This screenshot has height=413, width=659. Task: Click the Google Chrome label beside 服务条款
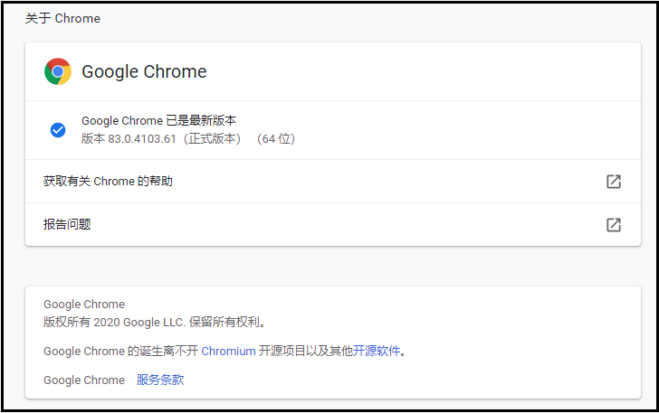click(84, 380)
